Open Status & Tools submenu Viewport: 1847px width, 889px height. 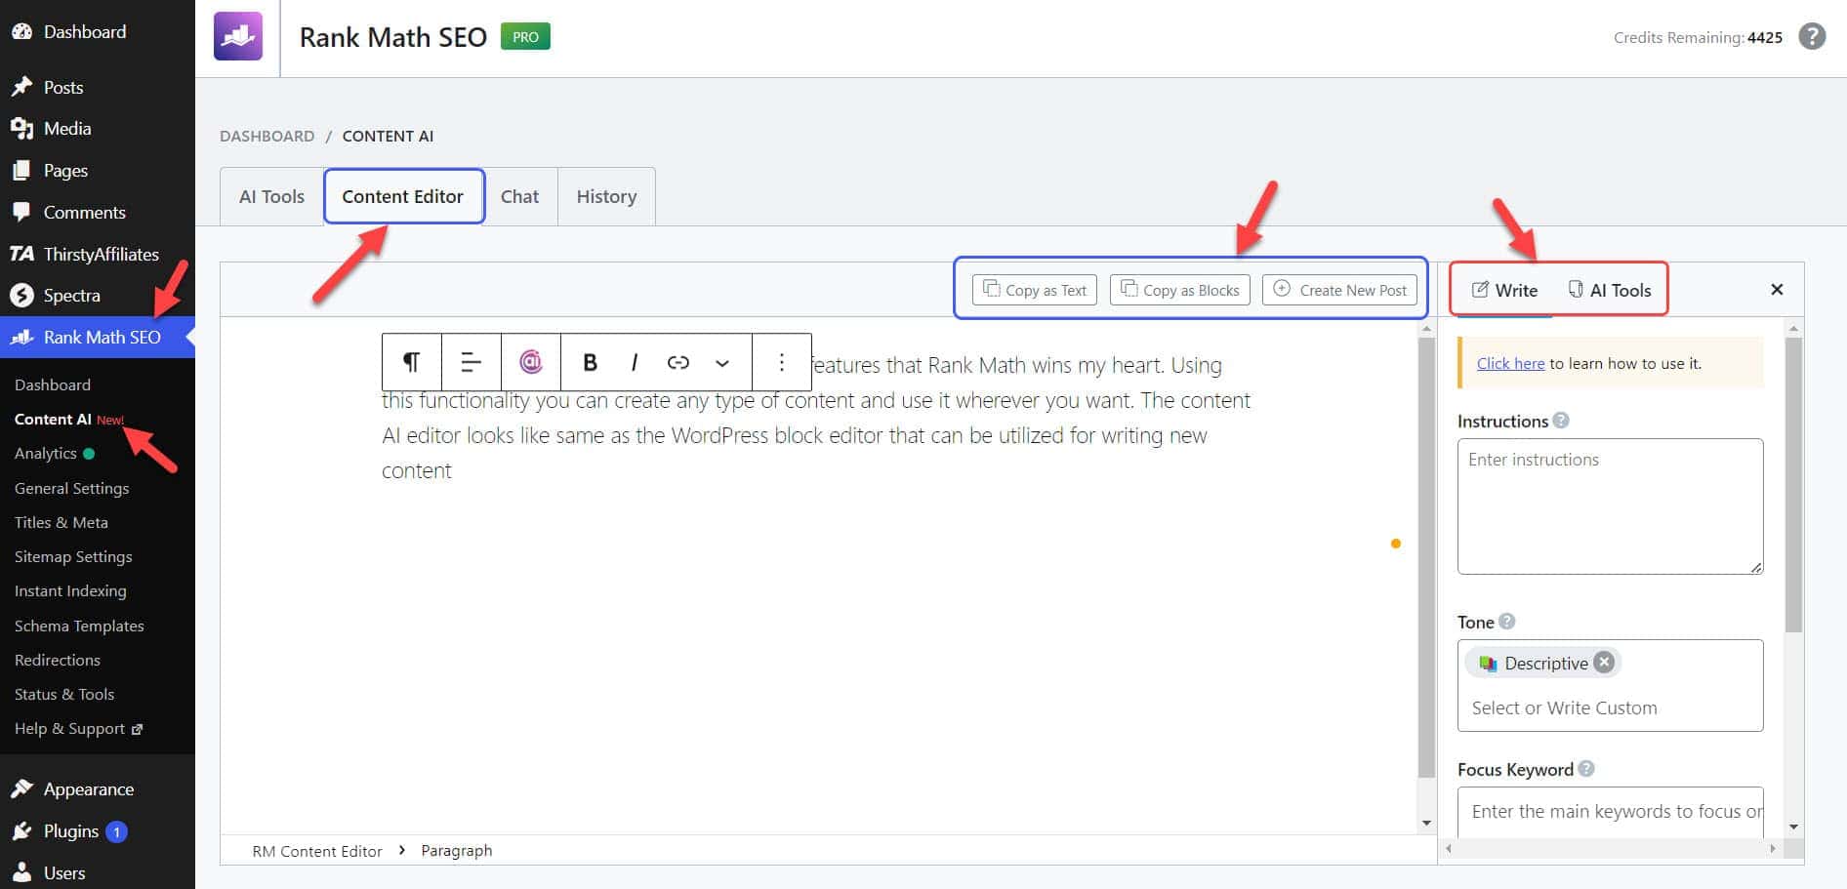[64, 694]
